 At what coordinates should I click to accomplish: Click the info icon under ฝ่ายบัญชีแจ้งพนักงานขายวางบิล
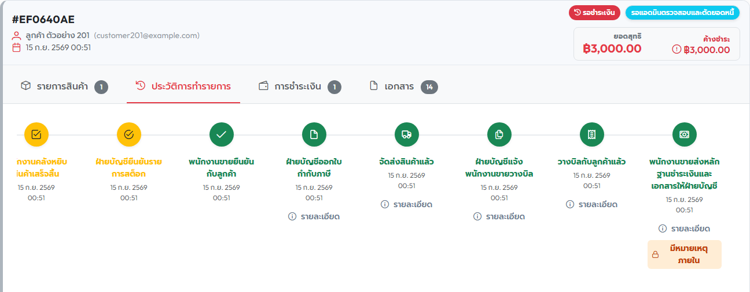point(477,216)
